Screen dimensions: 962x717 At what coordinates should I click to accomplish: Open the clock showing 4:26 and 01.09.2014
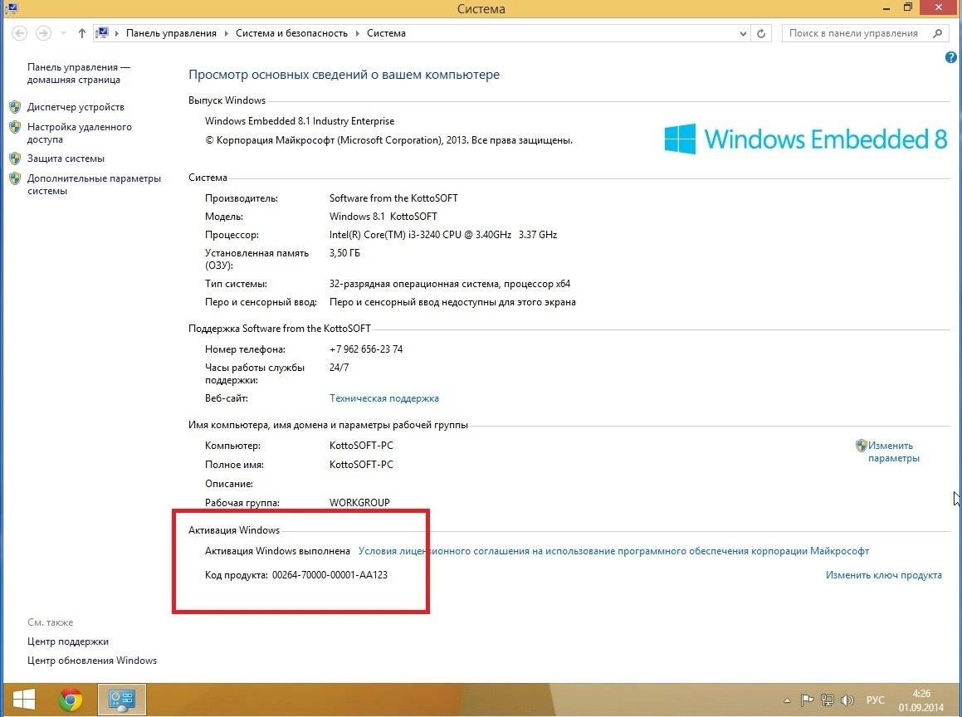click(923, 700)
